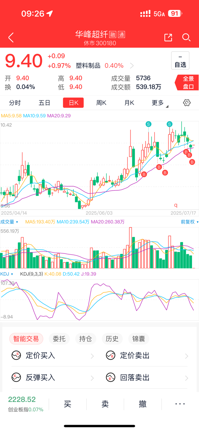
Task: Select the 历史 tab
Action: [x=112, y=339]
